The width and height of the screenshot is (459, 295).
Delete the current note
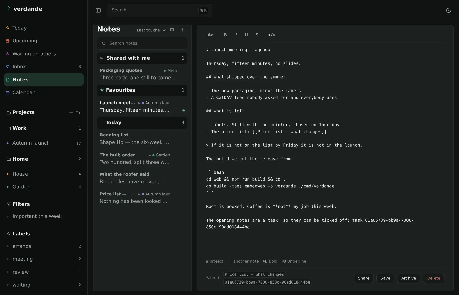pyautogui.click(x=433, y=278)
